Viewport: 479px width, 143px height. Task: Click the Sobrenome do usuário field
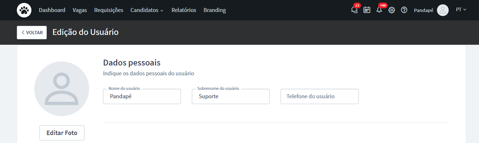[x=231, y=96]
